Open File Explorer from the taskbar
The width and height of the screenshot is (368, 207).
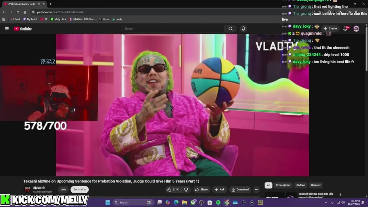point(185,202)
